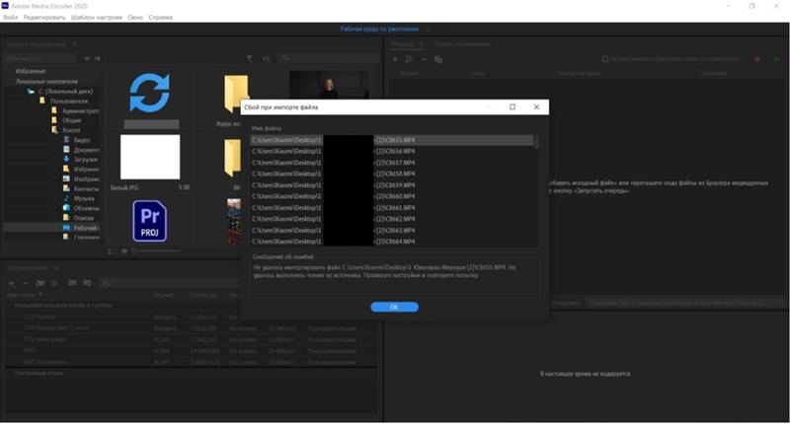Image resolution: width=790 pixels, height=424 pixels.
Task: Click the queue Add Output icon
Action: [409, 59]
